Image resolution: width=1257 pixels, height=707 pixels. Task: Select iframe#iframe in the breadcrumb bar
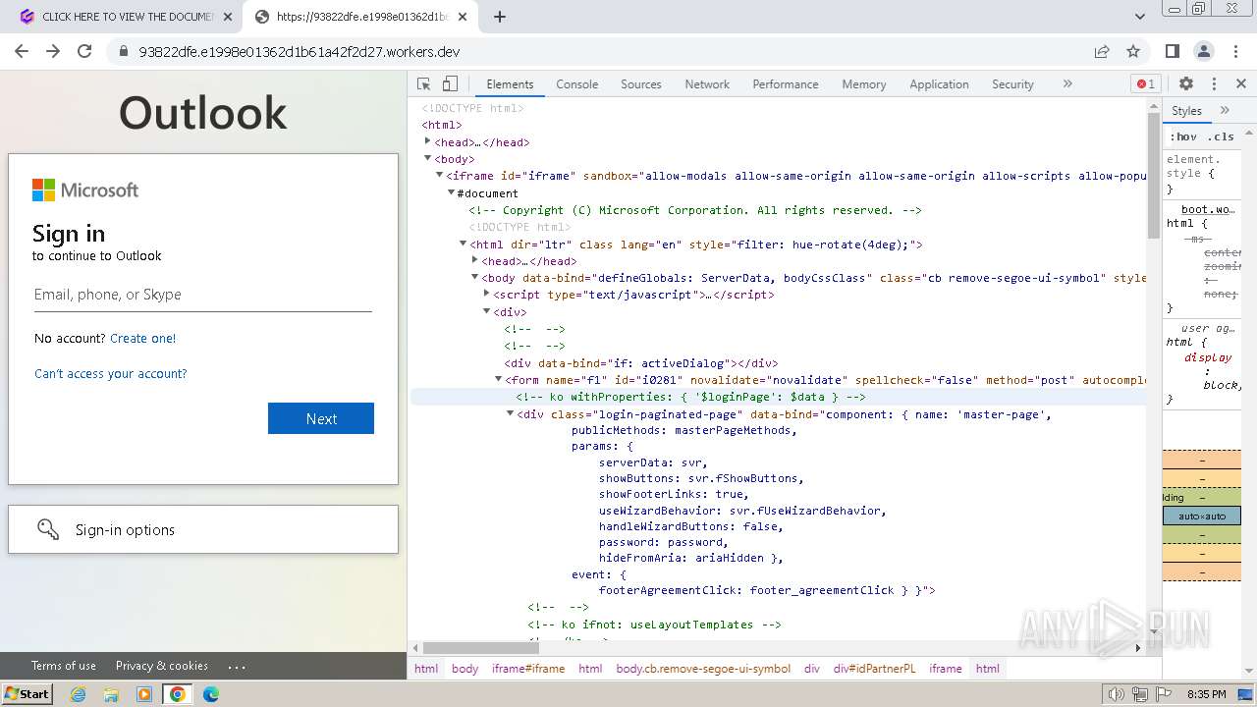tap(528, 669)
